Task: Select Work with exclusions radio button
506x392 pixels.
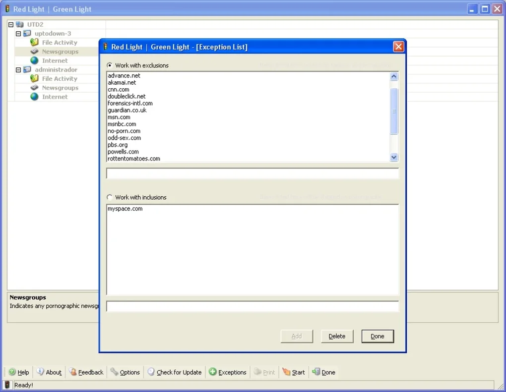Action: pyautogui.click(x=110, y=65)
